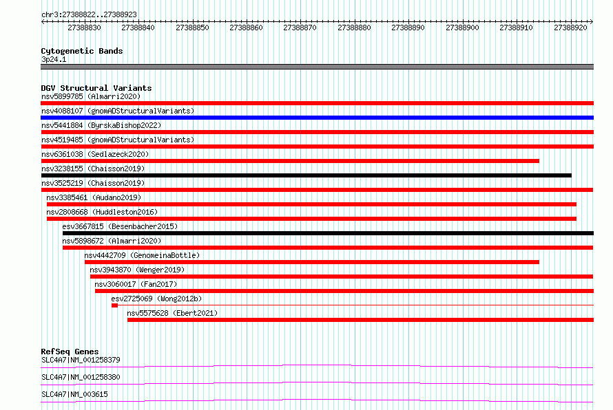The image size is (613, 410).
Task: Click the magenta NM_001258379 transcript line
Action: point(317,366)
